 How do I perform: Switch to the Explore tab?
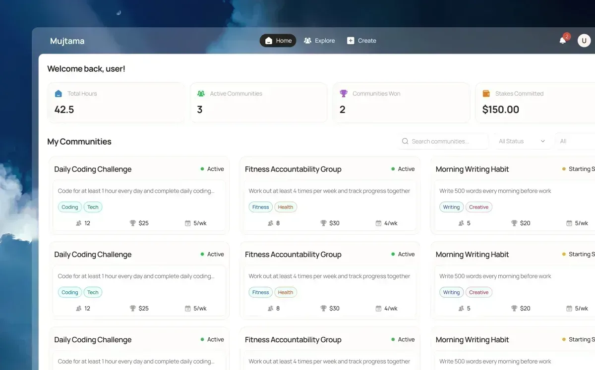pos(319,40)
